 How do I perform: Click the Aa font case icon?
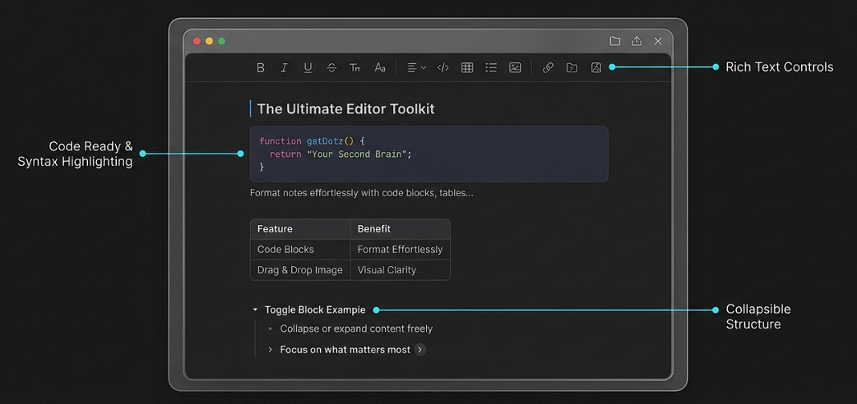coord(380,68)
